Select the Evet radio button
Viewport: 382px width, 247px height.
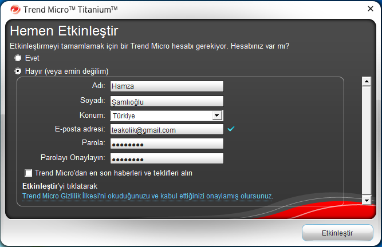(18, 58)
